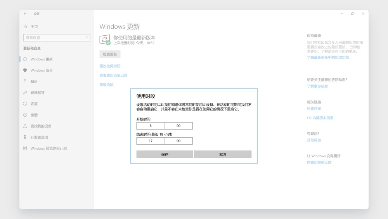Click the Windows 更新 page heading
Image resolution: width=388 pixels, height=219 pixels.
pos(120,26)
